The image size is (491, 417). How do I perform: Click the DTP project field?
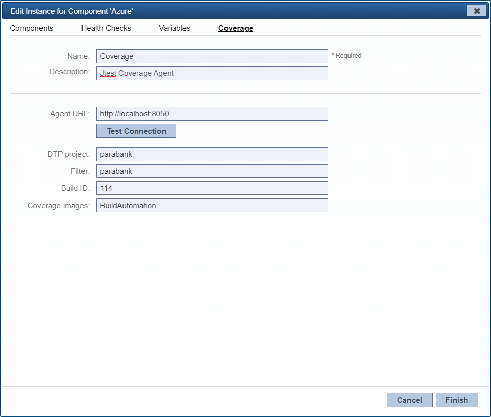point(212,154)
